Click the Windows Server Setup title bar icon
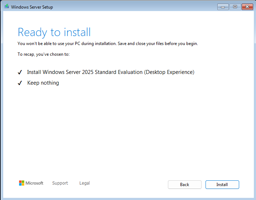The height and width of the screenshot is (200, 256). pyautogui.click(x=6, y=6)
